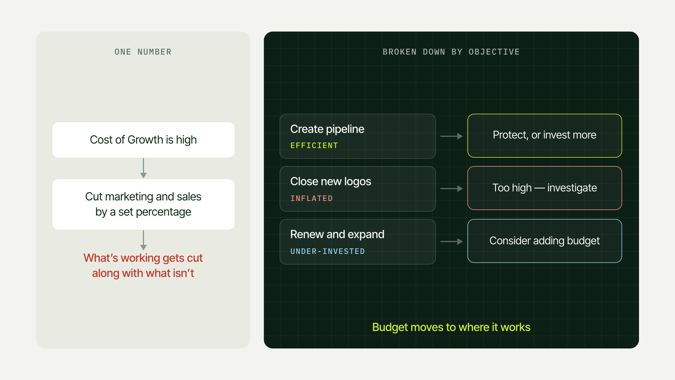
Task: Click the arrow below Cost of Growth box
Action: tap(143, 168)
